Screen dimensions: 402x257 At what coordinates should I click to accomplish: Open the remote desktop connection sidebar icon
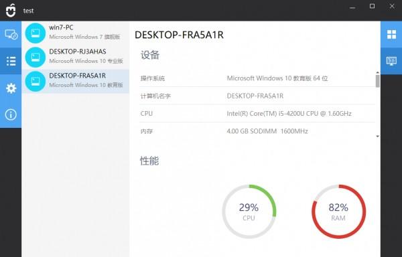click(x=11, y=34)
